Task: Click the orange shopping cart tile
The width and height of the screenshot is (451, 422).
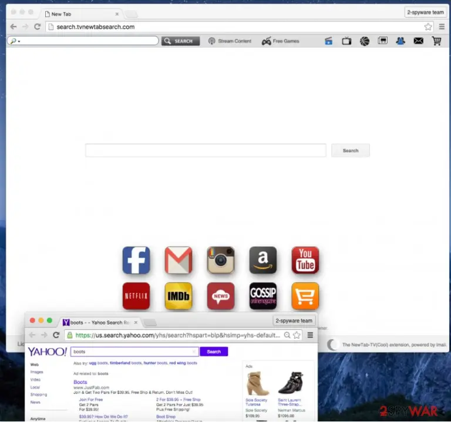Action: (x=305, y=296)
